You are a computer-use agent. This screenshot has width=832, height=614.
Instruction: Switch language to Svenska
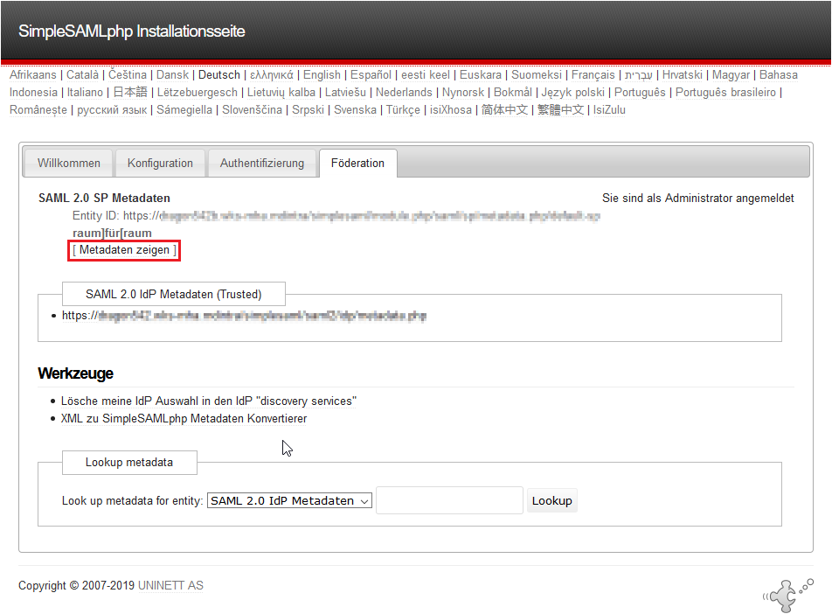click(355, 110)
